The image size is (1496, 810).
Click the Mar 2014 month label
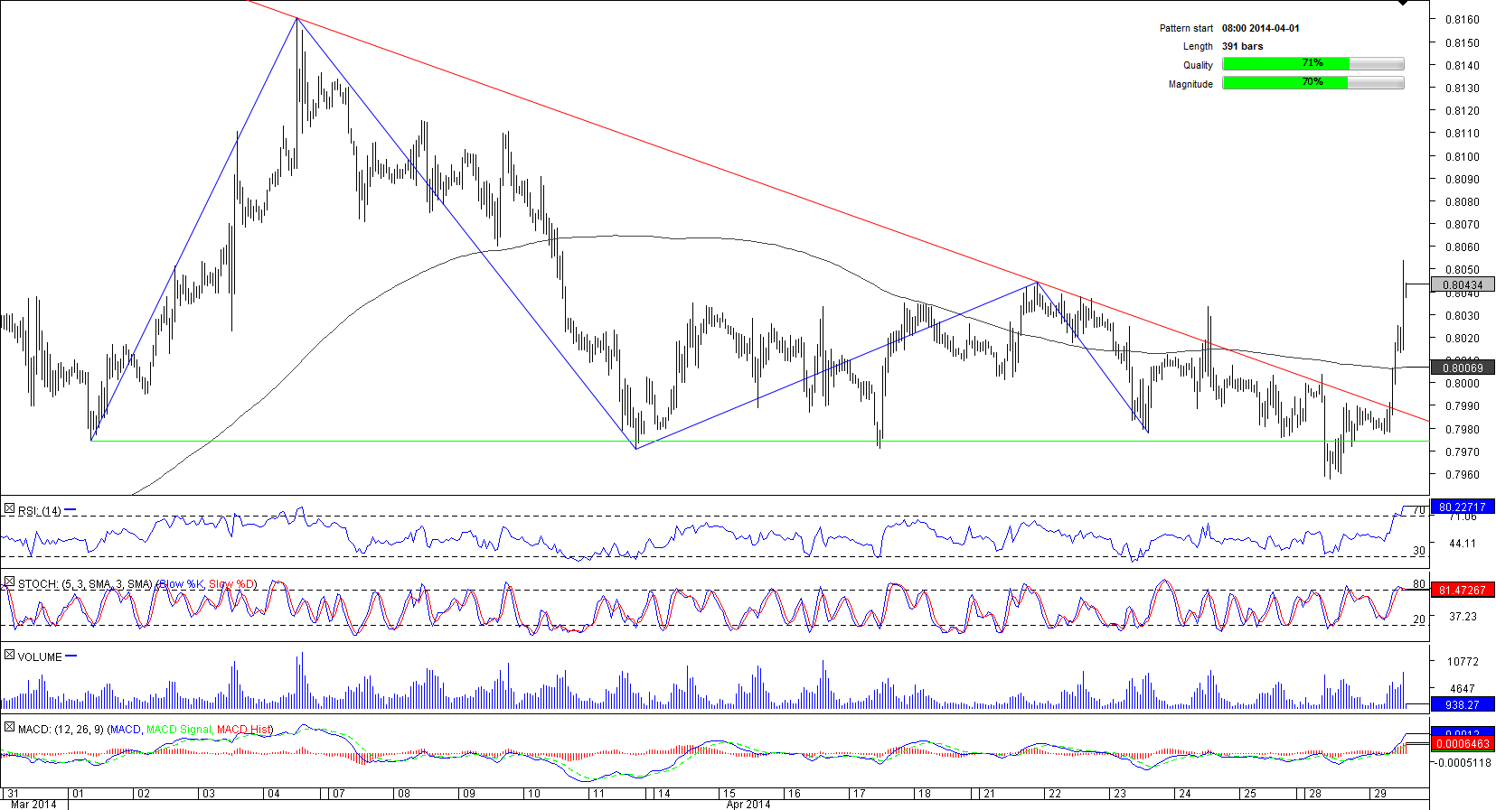pyautogui.click(x=33, y=805)
